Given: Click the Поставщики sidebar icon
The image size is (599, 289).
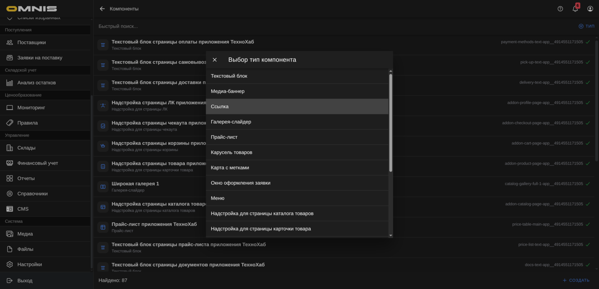Looking at the screenshot, I should coord(10,42).
